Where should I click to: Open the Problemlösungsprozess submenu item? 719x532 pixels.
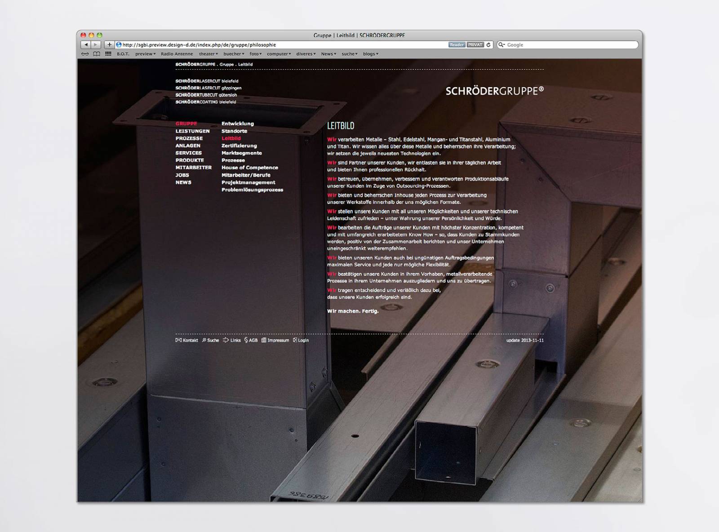point(253,190)
